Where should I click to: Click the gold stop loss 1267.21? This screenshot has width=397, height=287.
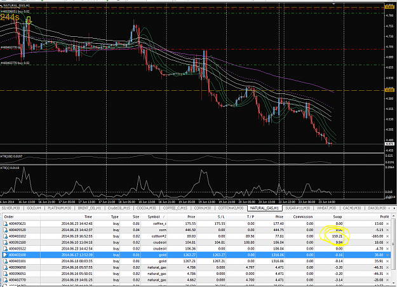tap(219, 261)
